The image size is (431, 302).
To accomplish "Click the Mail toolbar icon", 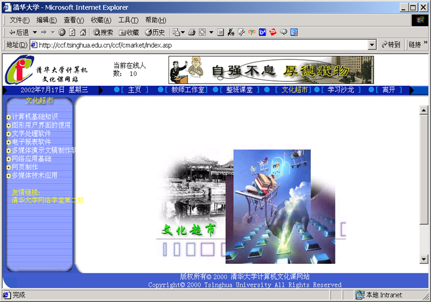I will tap(177, 32).
